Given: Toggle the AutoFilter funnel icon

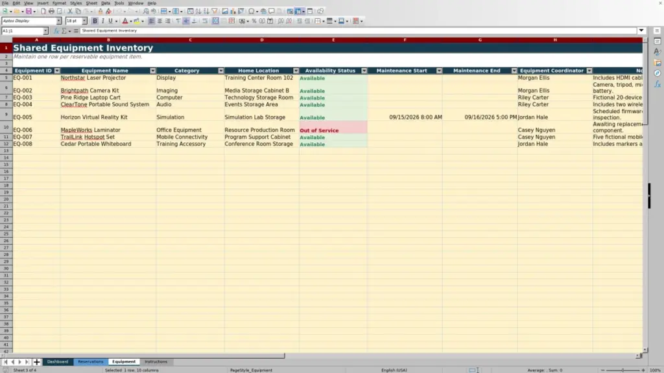Looking at the screenshot, I should [214, 12].
